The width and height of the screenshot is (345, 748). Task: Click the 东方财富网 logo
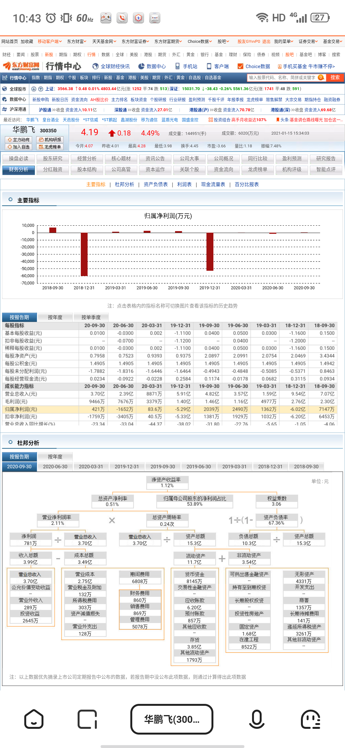click(x=21, y=66)
